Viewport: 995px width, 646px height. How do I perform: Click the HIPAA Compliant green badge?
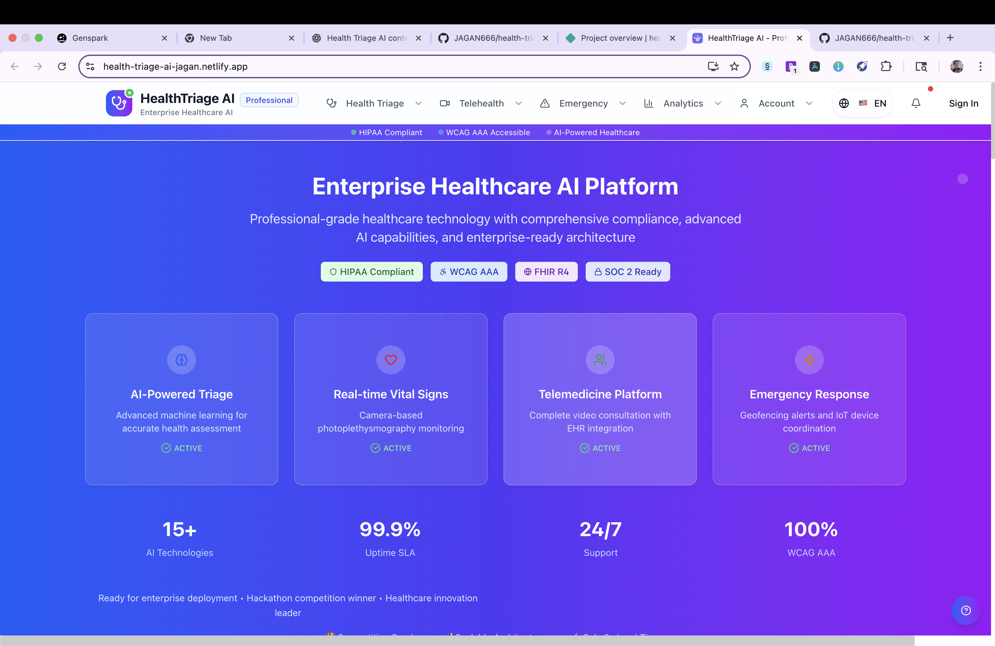[372, 272]
